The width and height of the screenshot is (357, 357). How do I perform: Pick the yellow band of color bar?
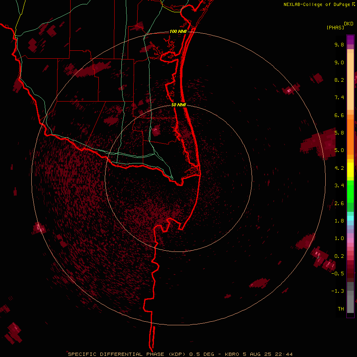[x=350, y=170]
